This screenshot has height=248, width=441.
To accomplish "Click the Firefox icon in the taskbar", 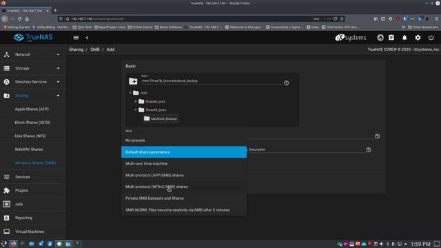I will click(13, 244).
